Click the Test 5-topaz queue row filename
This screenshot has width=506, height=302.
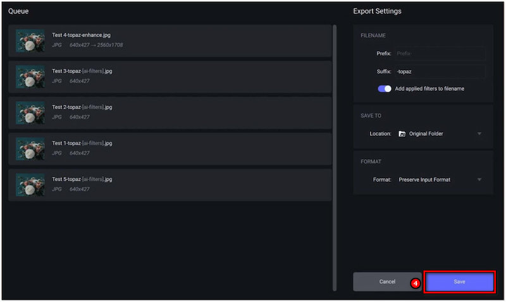click(x=82, y=179)
